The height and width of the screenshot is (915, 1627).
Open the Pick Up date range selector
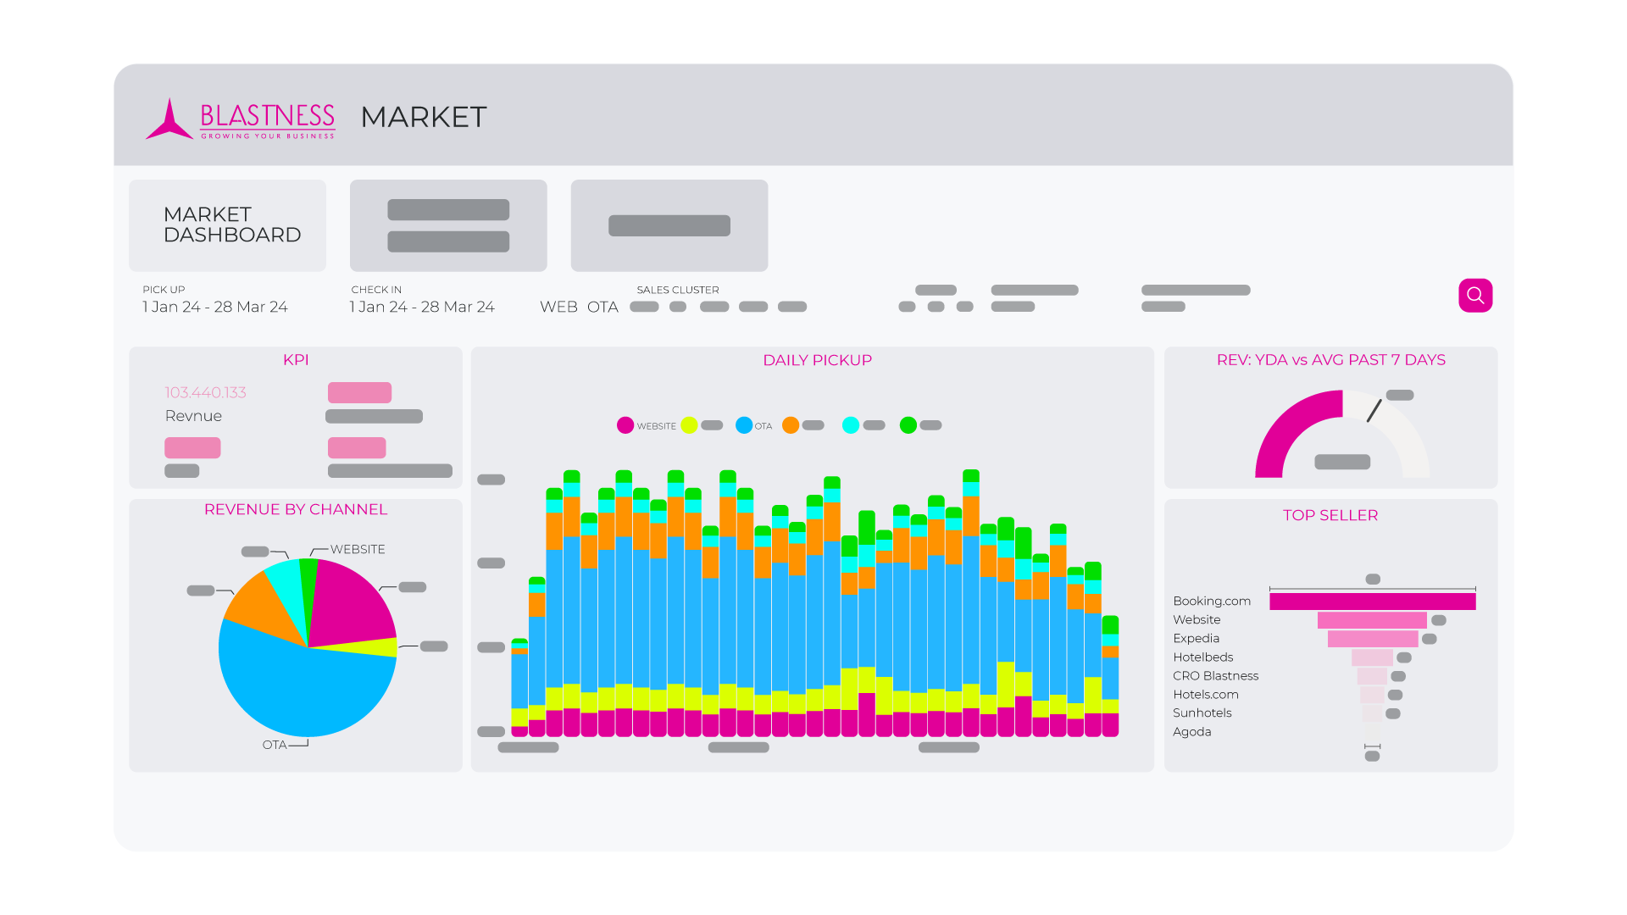point(214,307)
